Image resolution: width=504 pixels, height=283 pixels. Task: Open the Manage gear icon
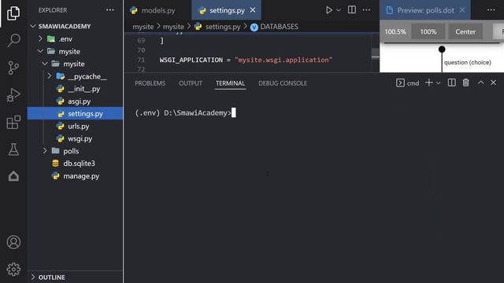[x=13, y=269]
